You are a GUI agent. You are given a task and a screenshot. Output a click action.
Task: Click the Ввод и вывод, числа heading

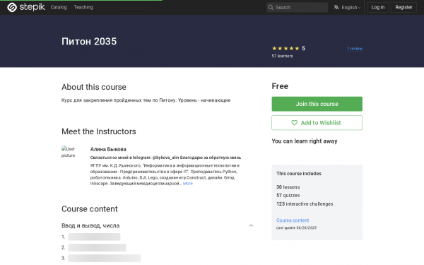[90, 225]
